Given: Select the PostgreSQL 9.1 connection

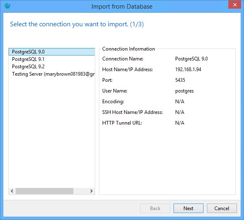Looking at the screenshot, I should (x=52, y=59).
